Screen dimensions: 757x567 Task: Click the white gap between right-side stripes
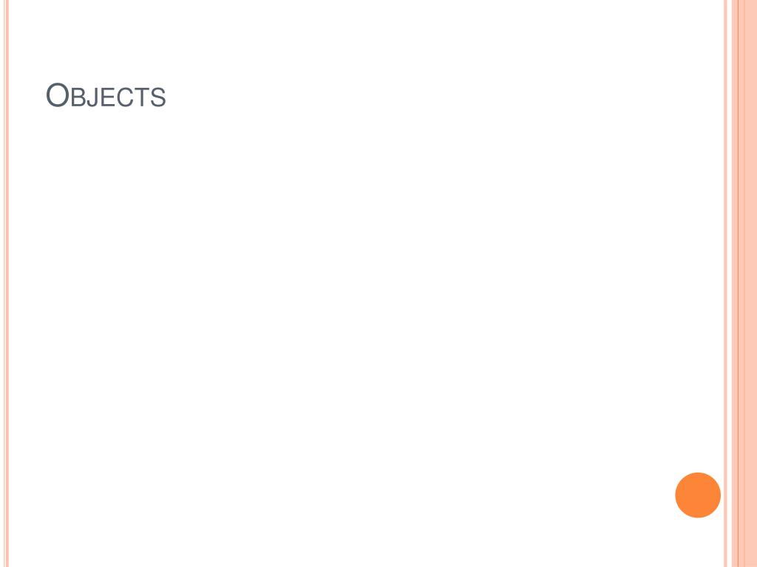(730, 283)
